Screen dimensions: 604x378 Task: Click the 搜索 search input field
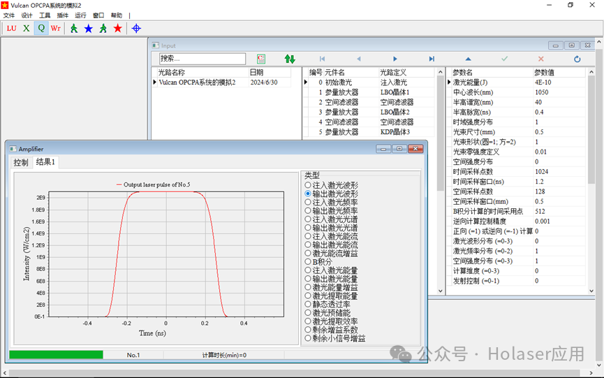click(x=202, y=59)
